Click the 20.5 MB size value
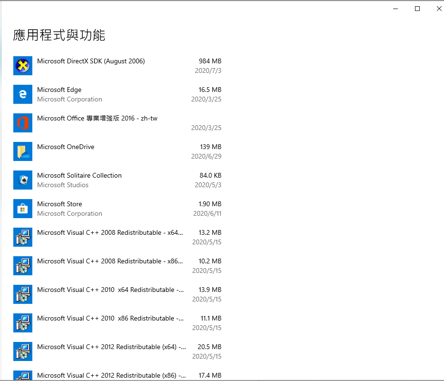Screen dimensions: 444x381 click(210, 347)
